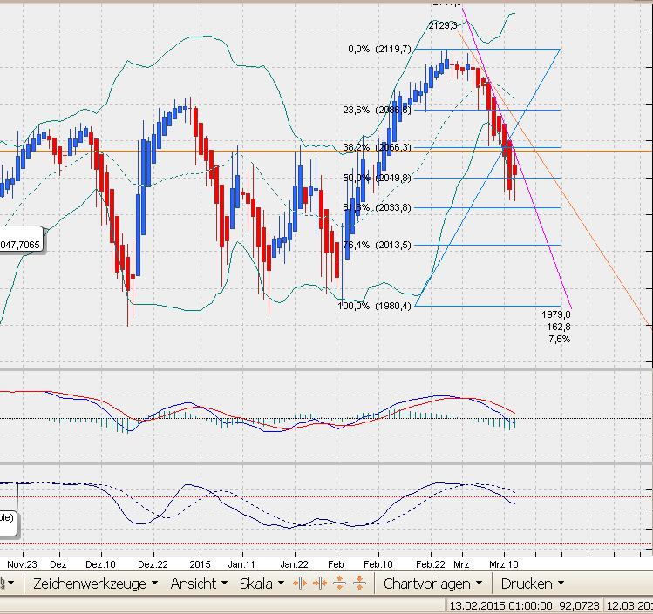The image size is (653, 614).
Task: Open the Drucken menu
Action: pyautogui.click(x=532, y=584)
